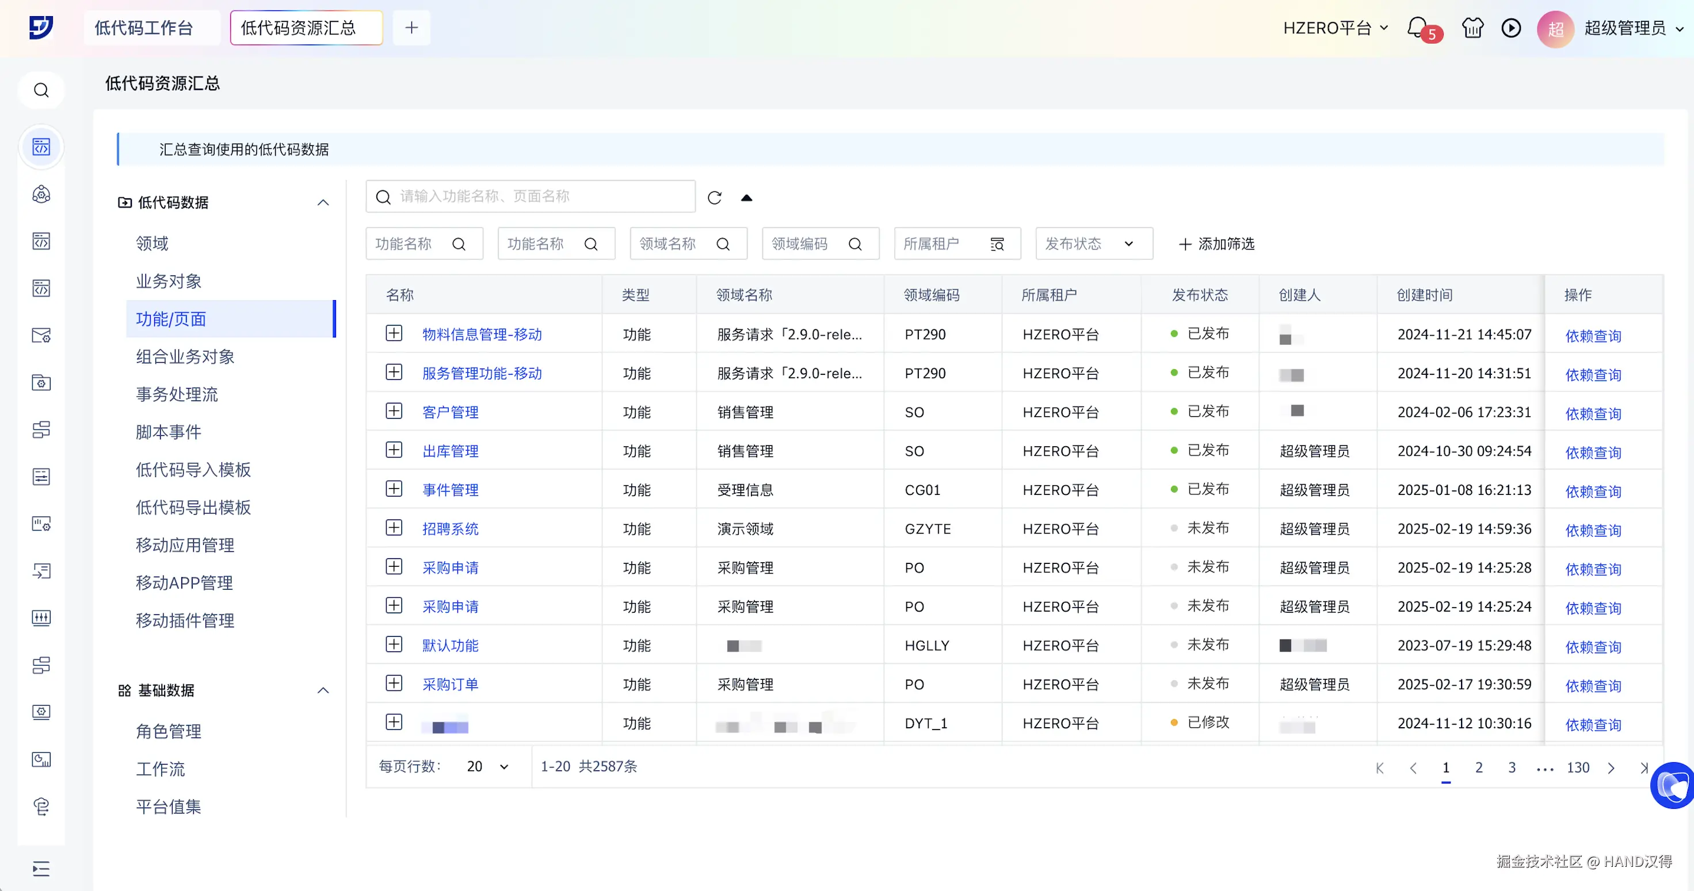
Task: Select 业务对象 in the left menu
Action: [x=169, y=281]
